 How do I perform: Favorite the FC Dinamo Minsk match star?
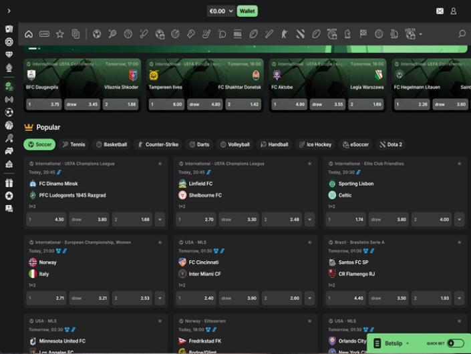click(x=160, y=164)
